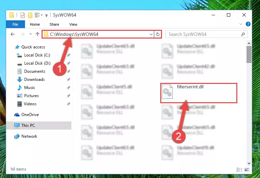Image resolution: width=260 pixels, height=178 pixels.
Task: Open Local Disk (D:) in sidebar
Action: [x=37, y=63]
